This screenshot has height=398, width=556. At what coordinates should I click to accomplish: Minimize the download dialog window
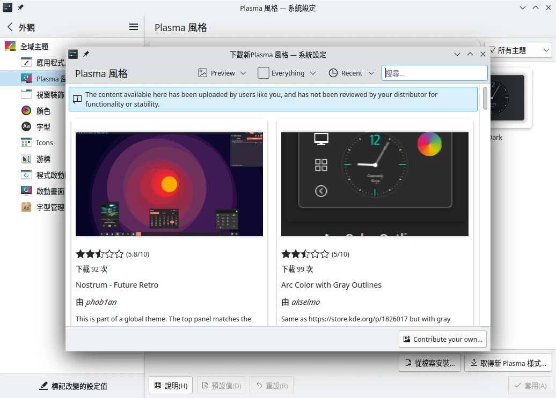click(x=457, y=54)
